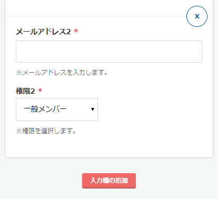Click the red asterisk next to 権限2
This screenshot has height=199, width=218.
click(40, 91)
